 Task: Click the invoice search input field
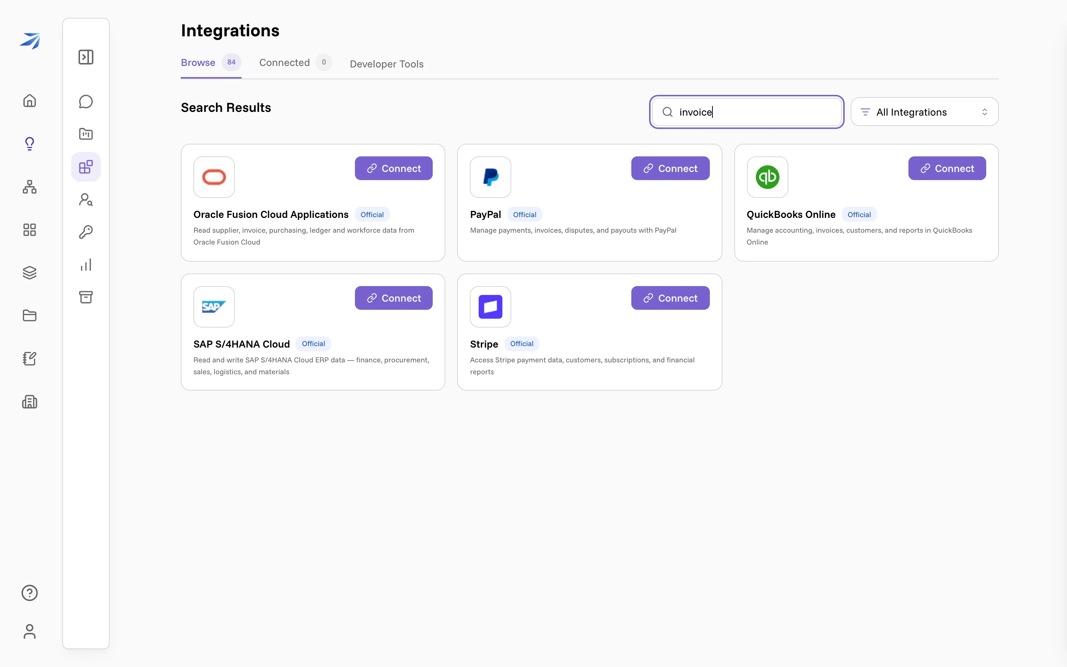(747, 112)
